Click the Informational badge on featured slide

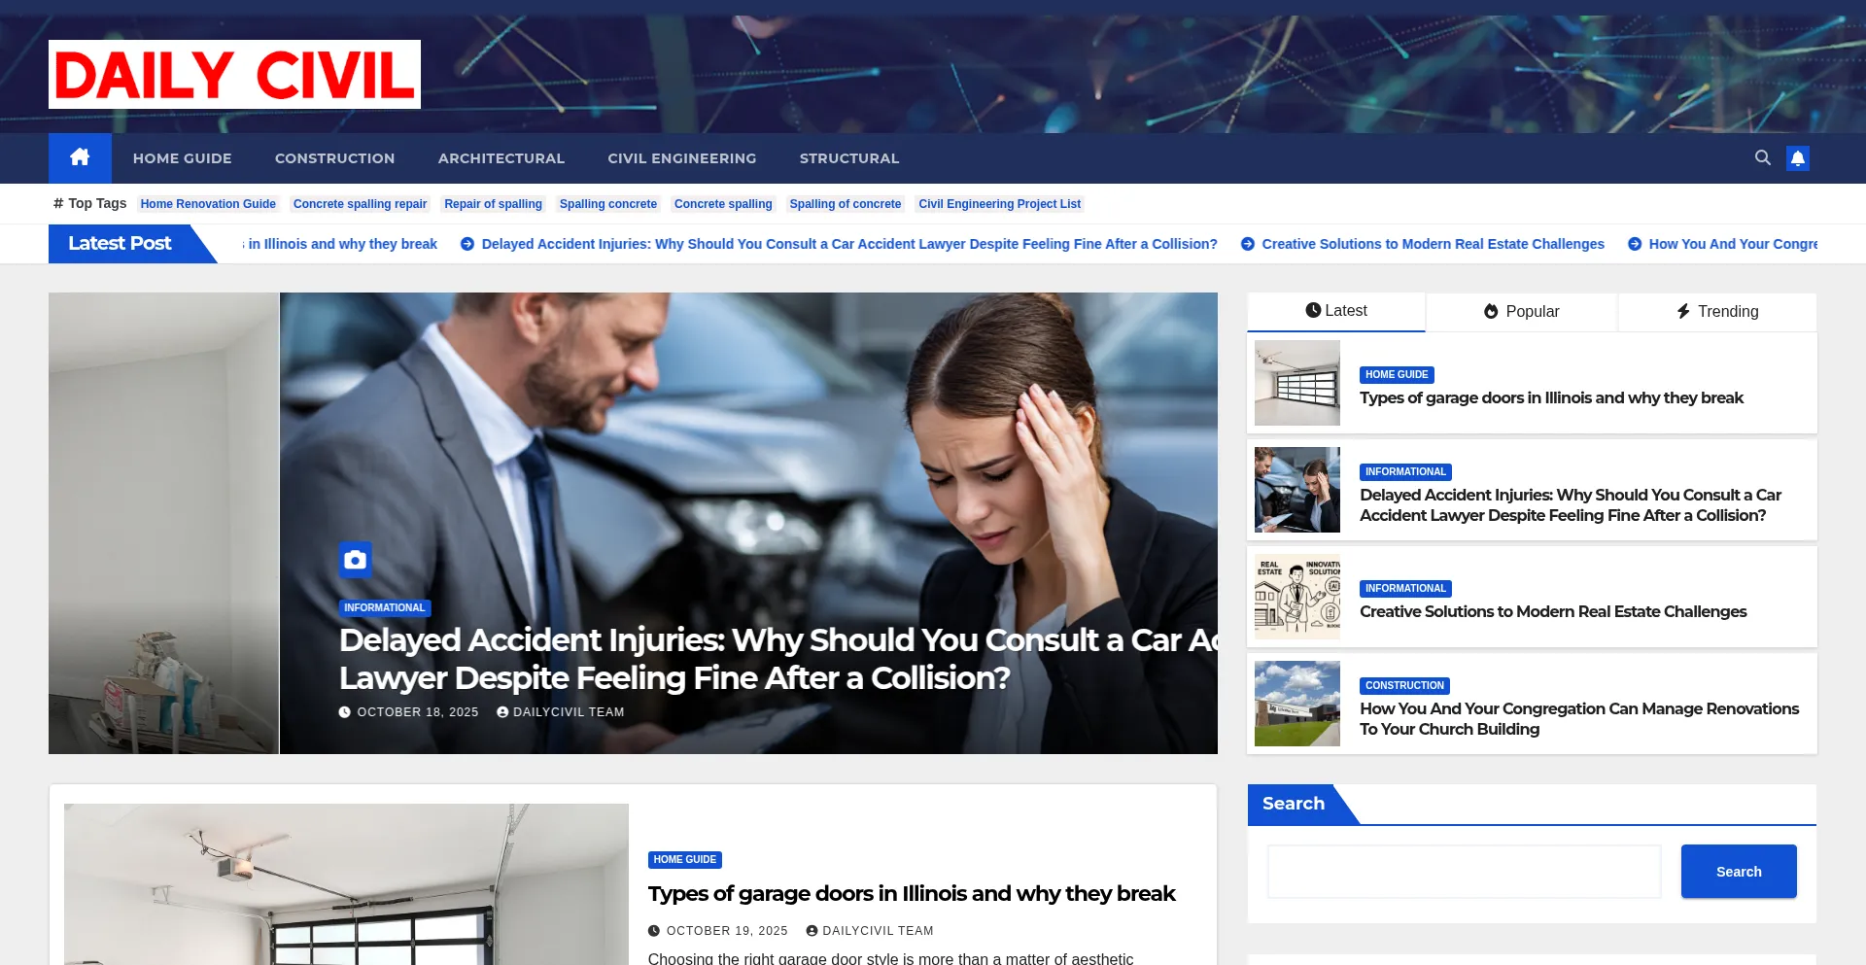tap(384, 608)
